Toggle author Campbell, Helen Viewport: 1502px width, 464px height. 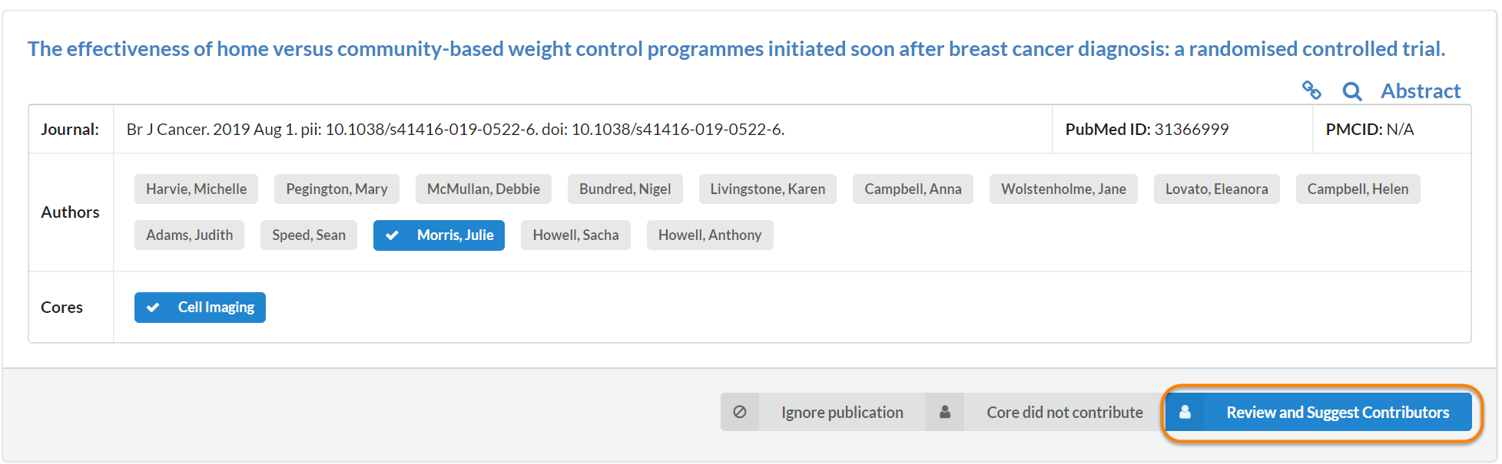pos(1358,189)
